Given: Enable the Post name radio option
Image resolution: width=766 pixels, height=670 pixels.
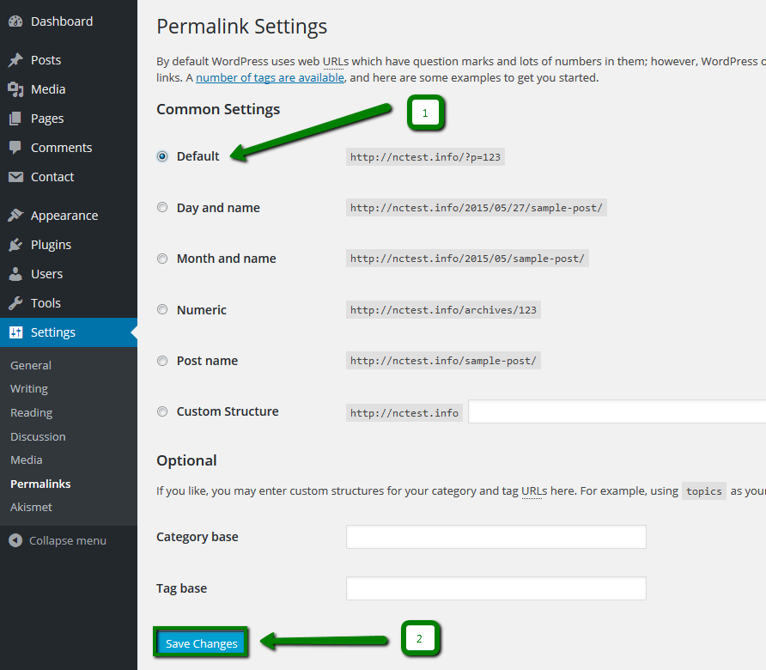Looking at the screenshot, I should [x=162, y=361].
